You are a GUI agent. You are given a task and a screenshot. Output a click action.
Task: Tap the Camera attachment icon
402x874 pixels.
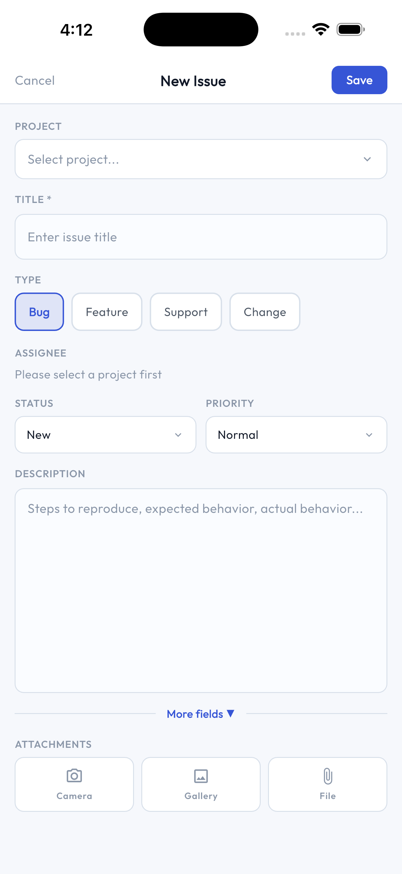click(74, 776)
